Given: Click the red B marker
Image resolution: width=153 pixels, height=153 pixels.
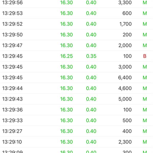Looking at the screenshot, I should coord(145,56).
